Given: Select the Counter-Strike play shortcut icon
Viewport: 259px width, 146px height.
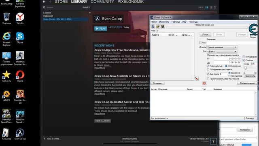Looking at the screenshot, I should [20, 58].
